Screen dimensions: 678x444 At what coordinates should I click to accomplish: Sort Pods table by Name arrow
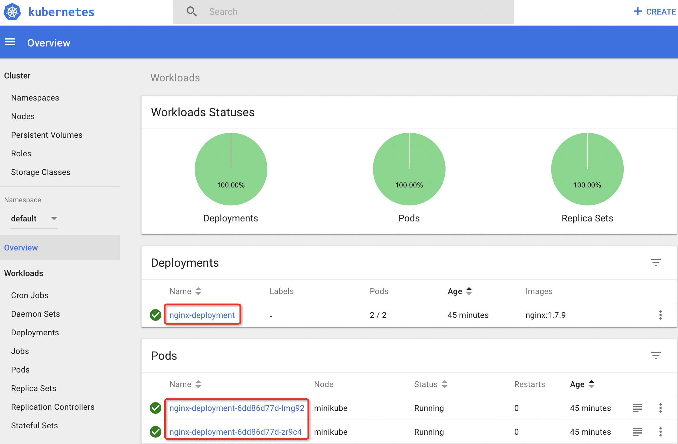point(198,384)
